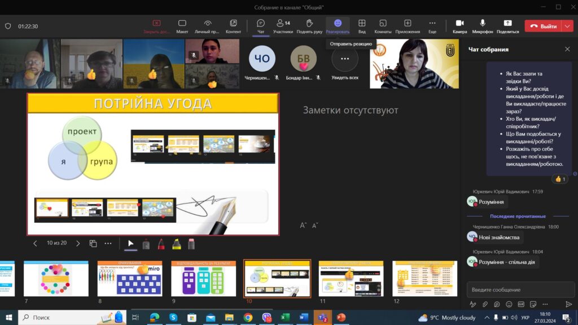Image resolution: width=578 pixels, height=325 pixels.
Task: Select the yellow highlighter color tool
Action: coord(176,244)
